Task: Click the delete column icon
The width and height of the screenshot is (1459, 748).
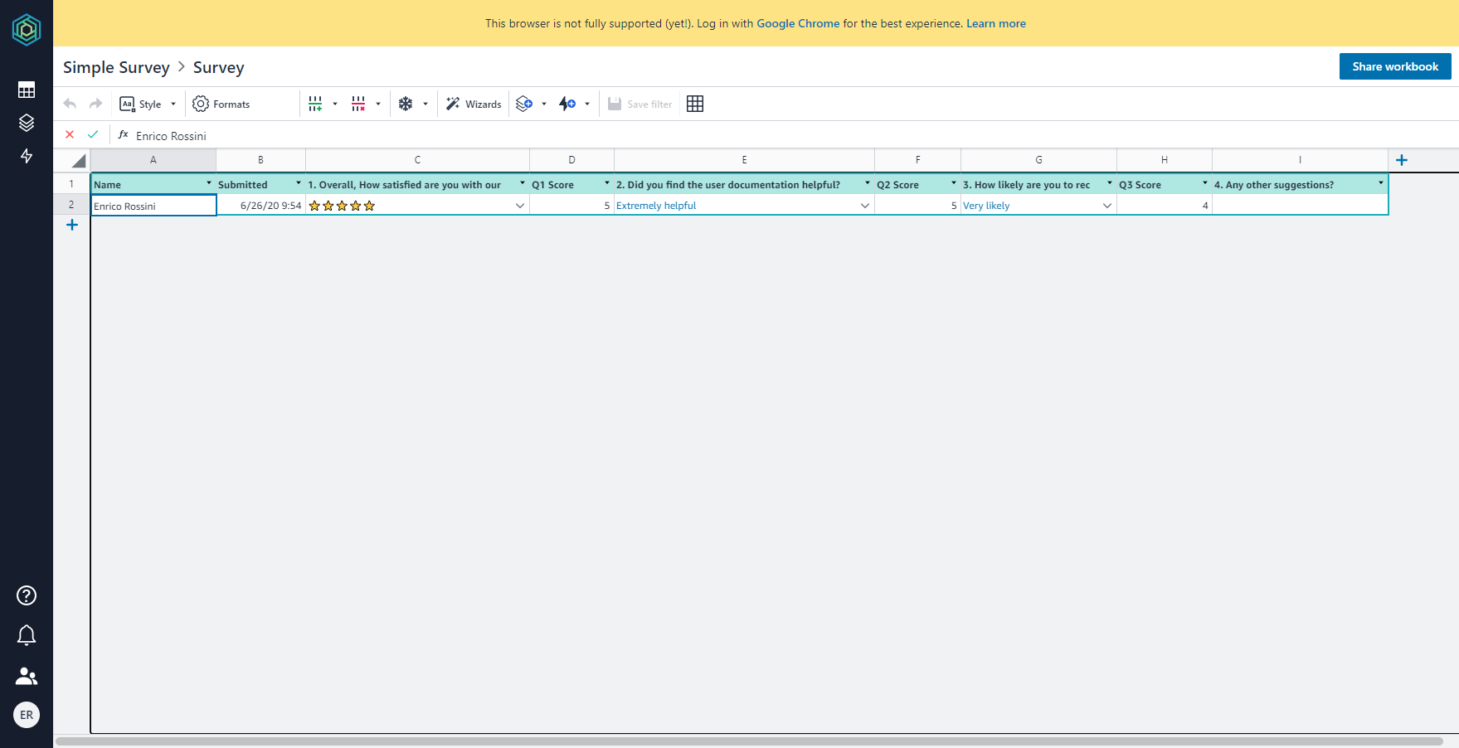Action: click(x=358, y=104)
